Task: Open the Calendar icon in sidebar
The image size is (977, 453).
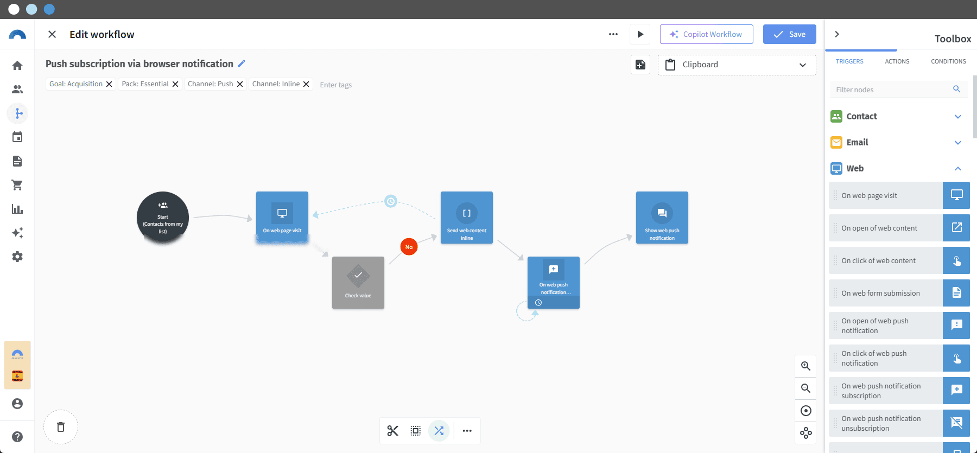Action: 17,137
